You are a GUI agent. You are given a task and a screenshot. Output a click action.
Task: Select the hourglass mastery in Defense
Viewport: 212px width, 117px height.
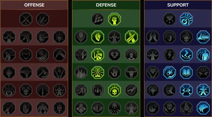[x=98, y=72]
